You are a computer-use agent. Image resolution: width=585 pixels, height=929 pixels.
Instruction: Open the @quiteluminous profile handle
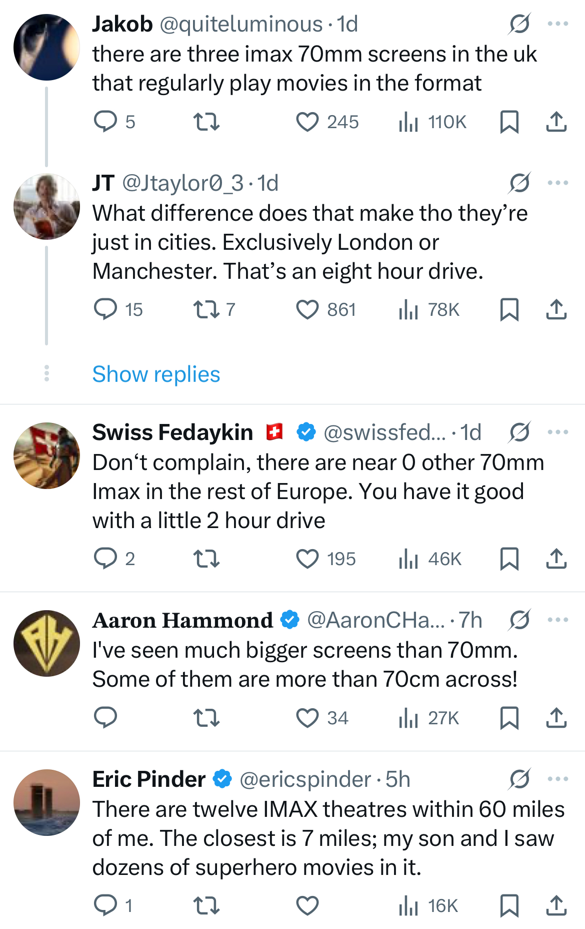coord(241,24)
